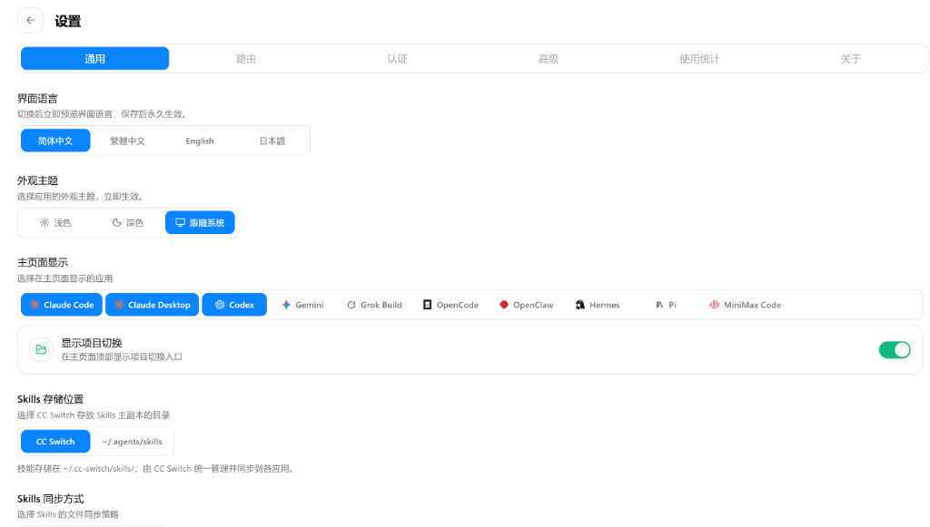Choose 繁體中文 interface language
Screen dimensions: 930x527
click(x=127, y=141)
